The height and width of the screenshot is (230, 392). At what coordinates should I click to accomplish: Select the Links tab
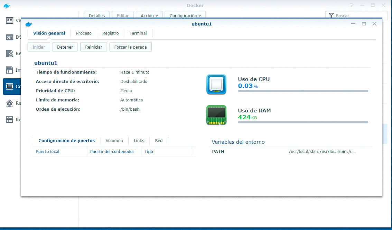pyautogui.click(x=139, y=140)
